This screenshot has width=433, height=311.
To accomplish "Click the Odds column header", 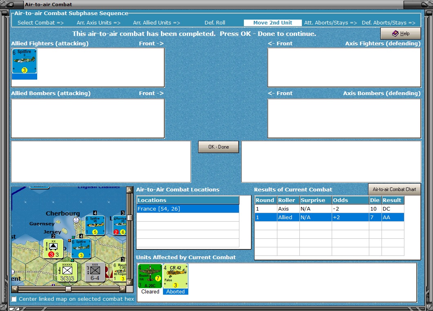I will pyautogui.click(x=350, y=200).
